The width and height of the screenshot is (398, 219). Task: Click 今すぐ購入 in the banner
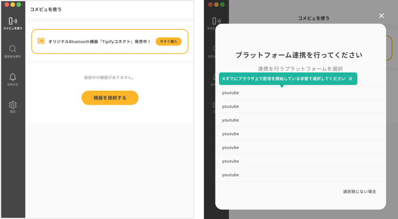point(169,41)
